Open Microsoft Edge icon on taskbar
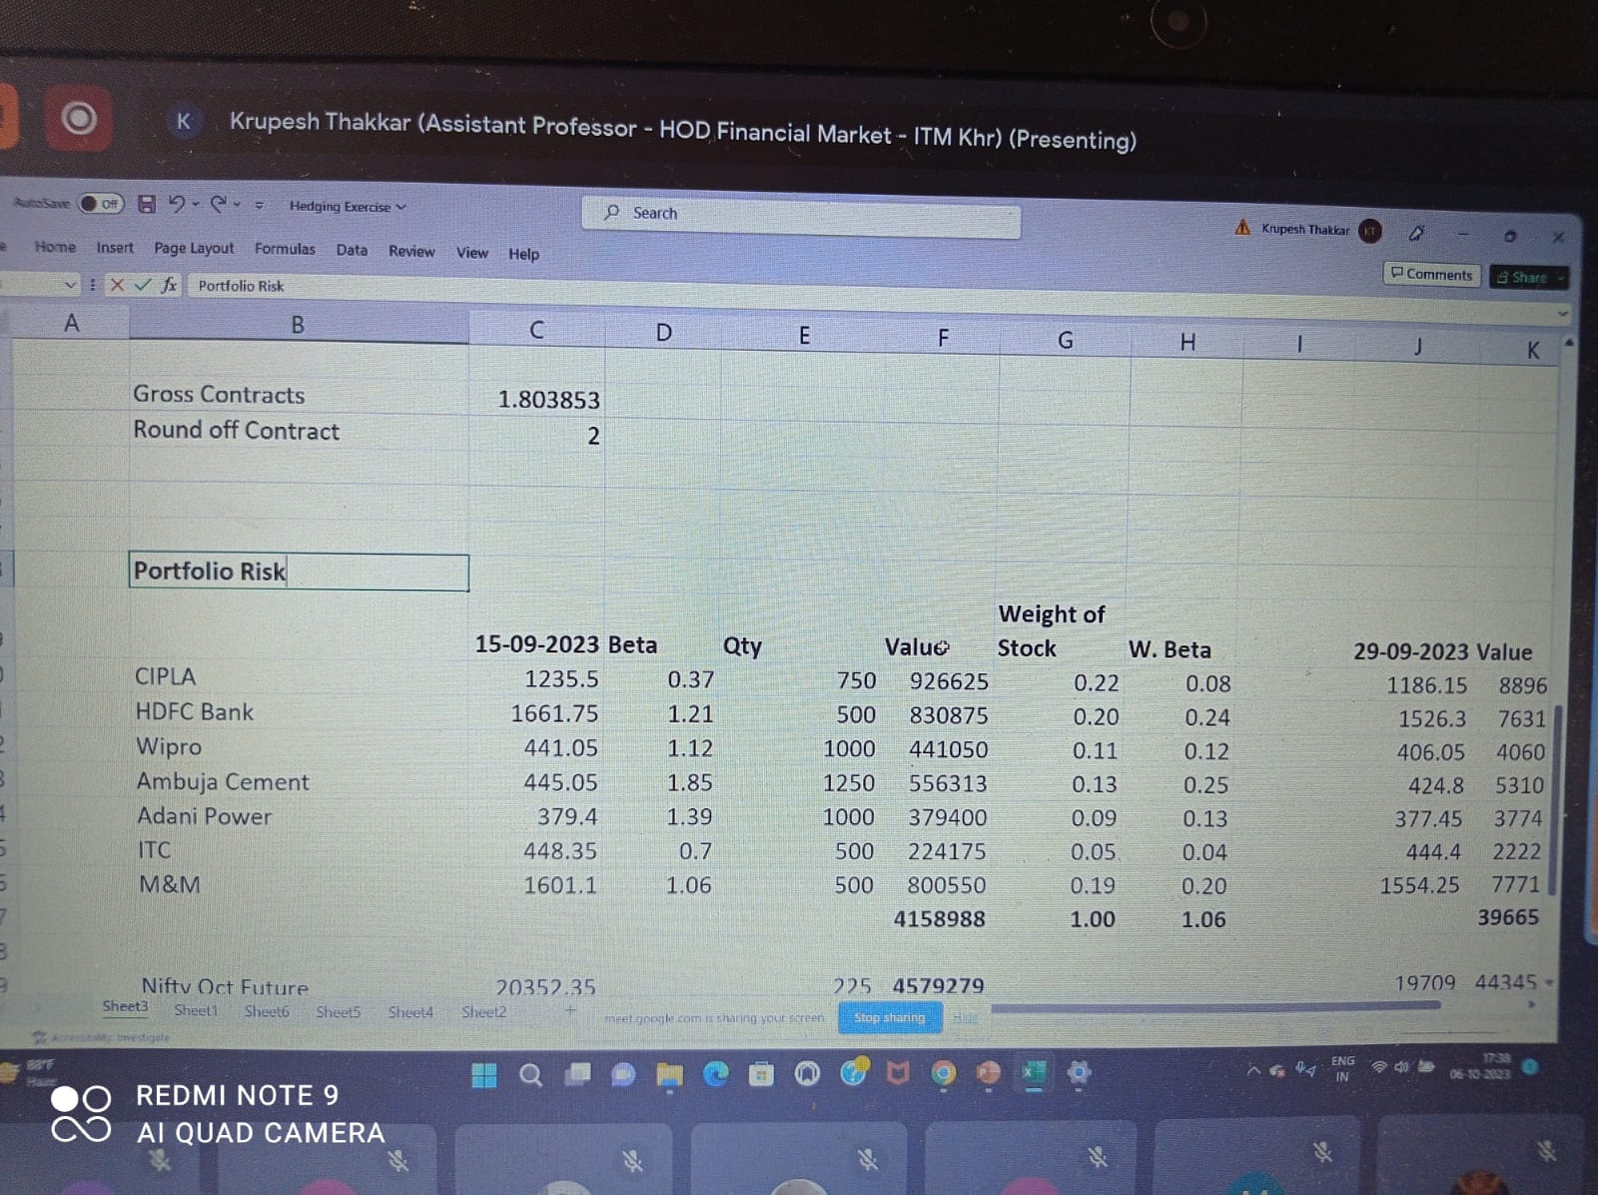The height and width of the screenshot is (1195, 1598). click(x=716, y=1074)
